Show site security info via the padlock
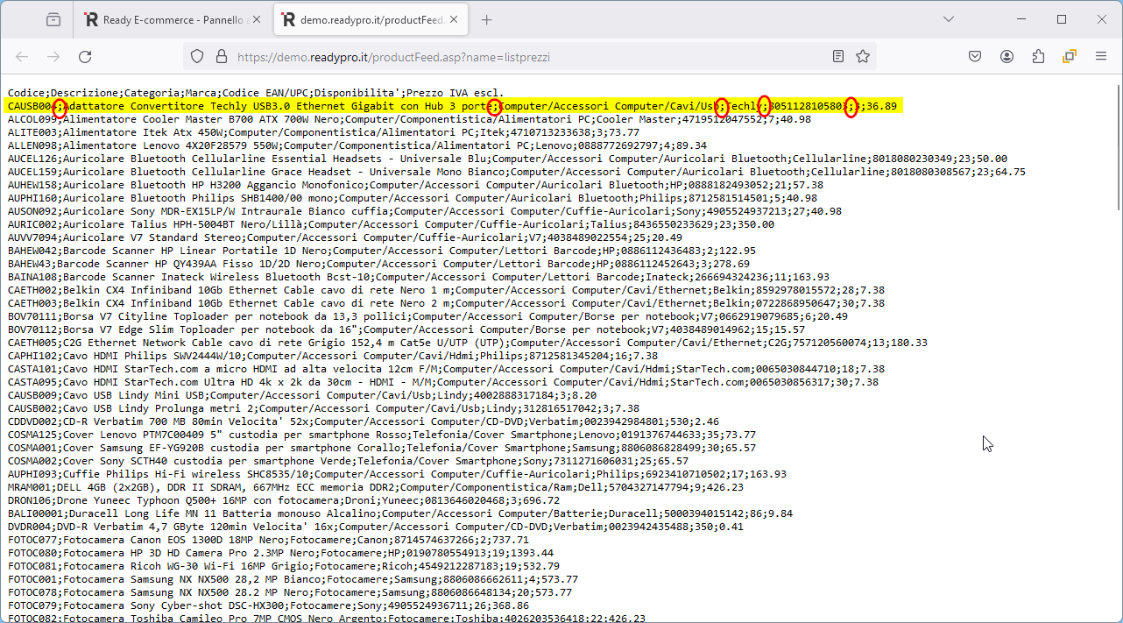The image size is (1123, 623). tap(221, 57)
